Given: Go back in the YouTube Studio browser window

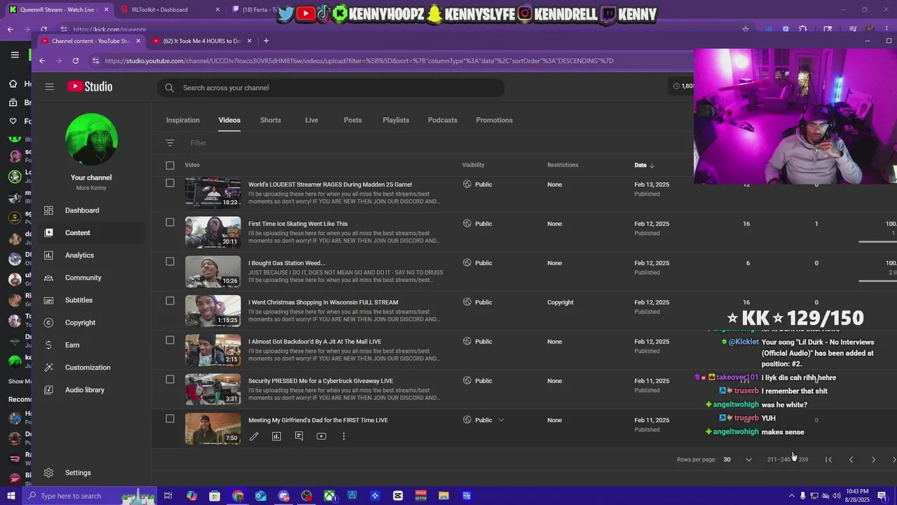Looking at the screenshot, I should click(x=42, y=61).
